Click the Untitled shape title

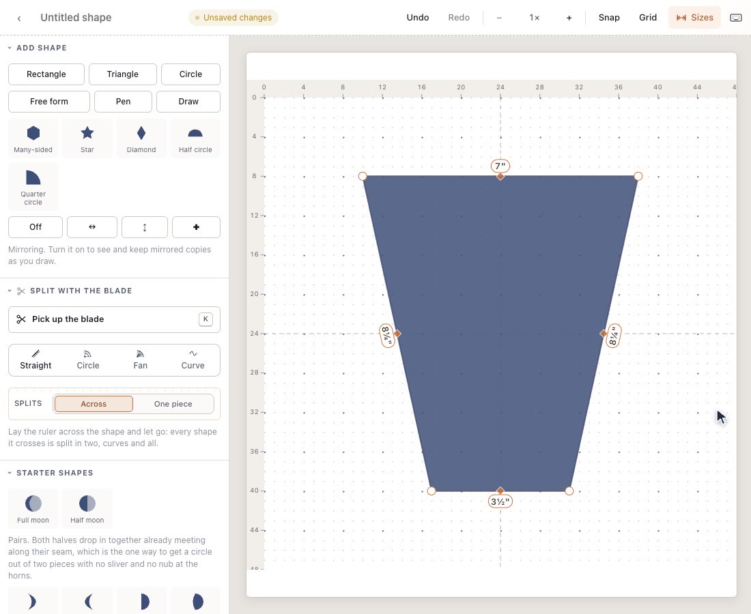(76, 18)
